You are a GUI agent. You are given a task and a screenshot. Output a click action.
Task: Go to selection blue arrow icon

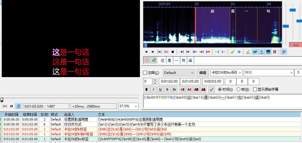pos(239,52)
